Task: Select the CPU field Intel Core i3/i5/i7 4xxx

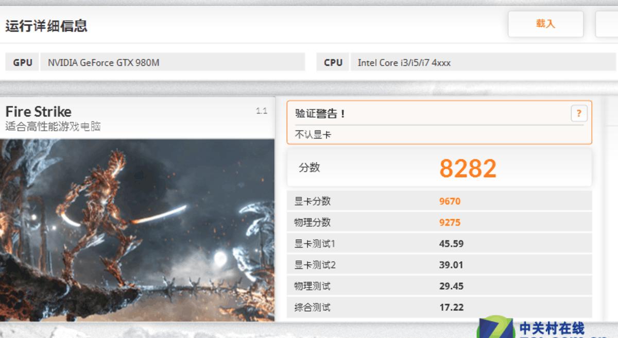Action: click(484, 63)
